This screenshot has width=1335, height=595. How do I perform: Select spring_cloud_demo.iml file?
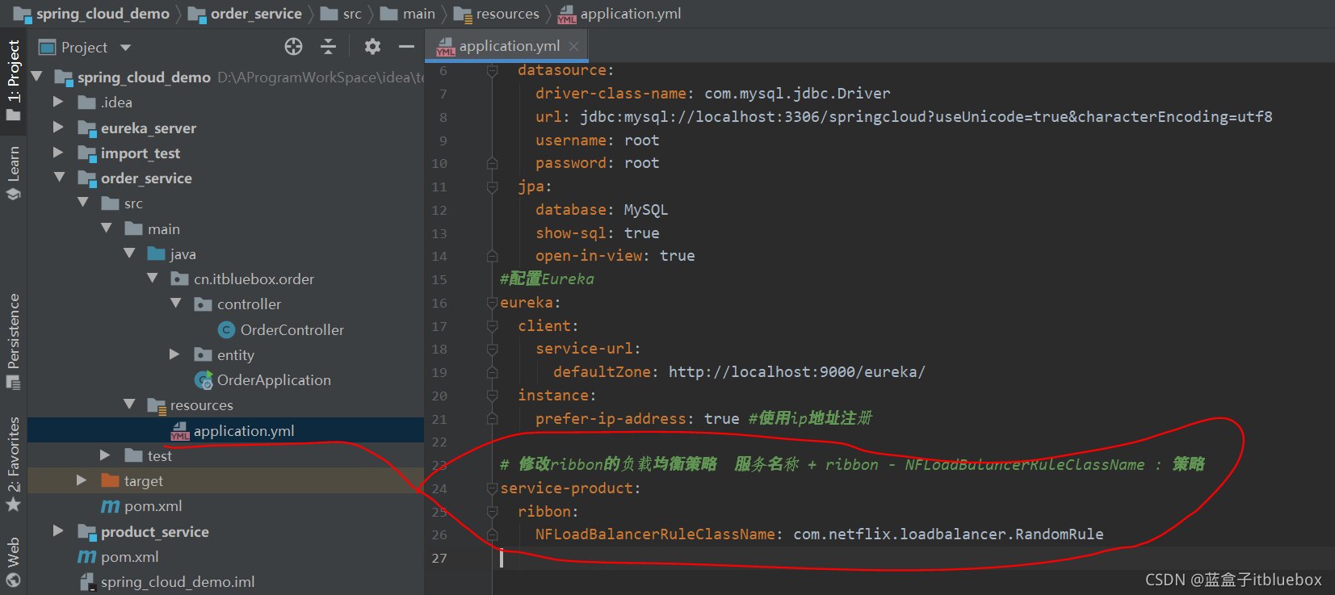click(x=178, y=581)
